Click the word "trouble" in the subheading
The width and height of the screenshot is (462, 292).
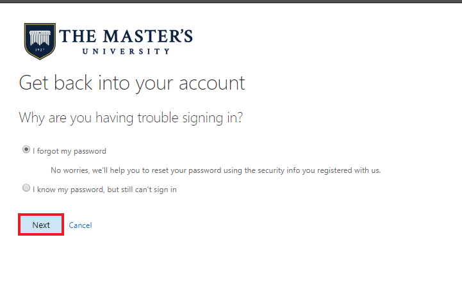158,118
